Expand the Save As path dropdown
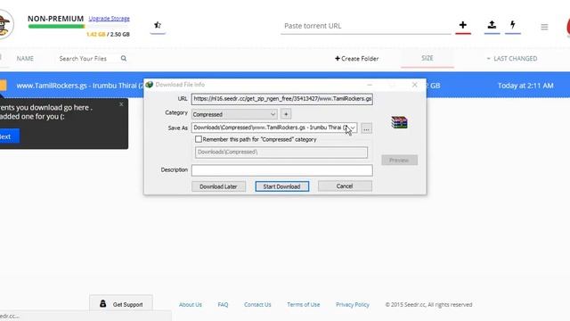 [353, 128]
